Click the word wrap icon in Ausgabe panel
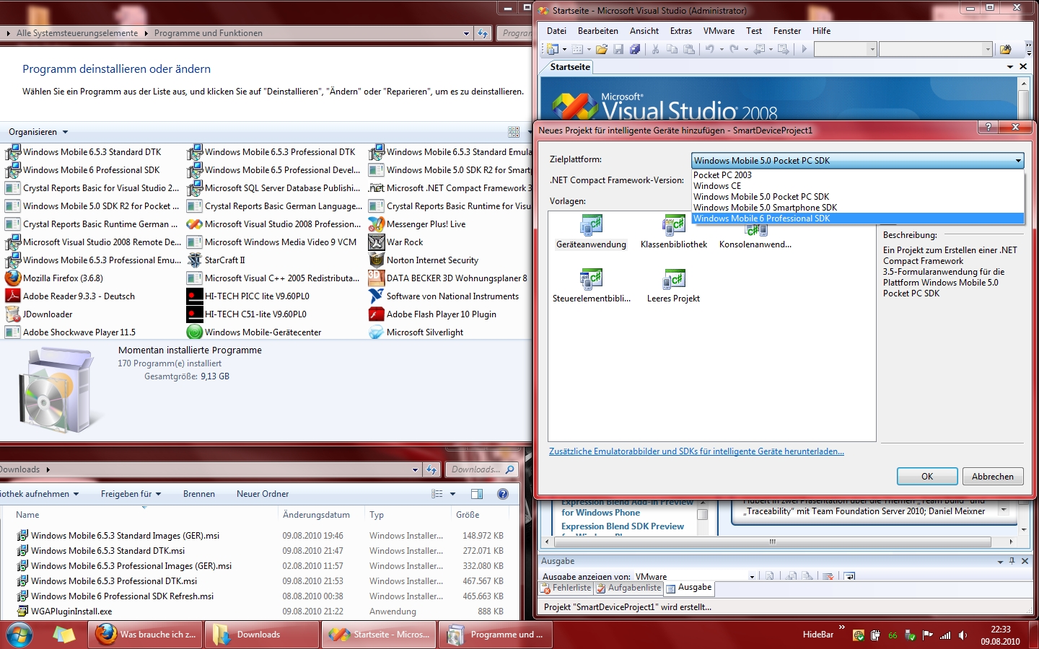The width and height of the screenshot is (1039, 649). coord(850,576)
